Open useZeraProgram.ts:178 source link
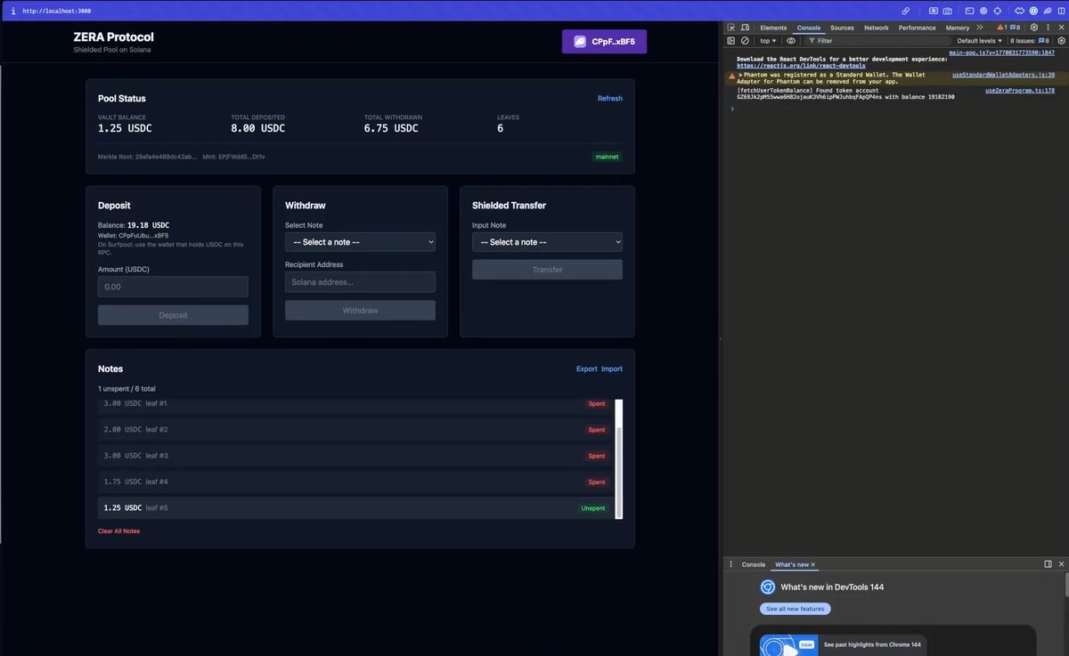The width and height of the screenshot is (1069, 656). (1019, 91)
